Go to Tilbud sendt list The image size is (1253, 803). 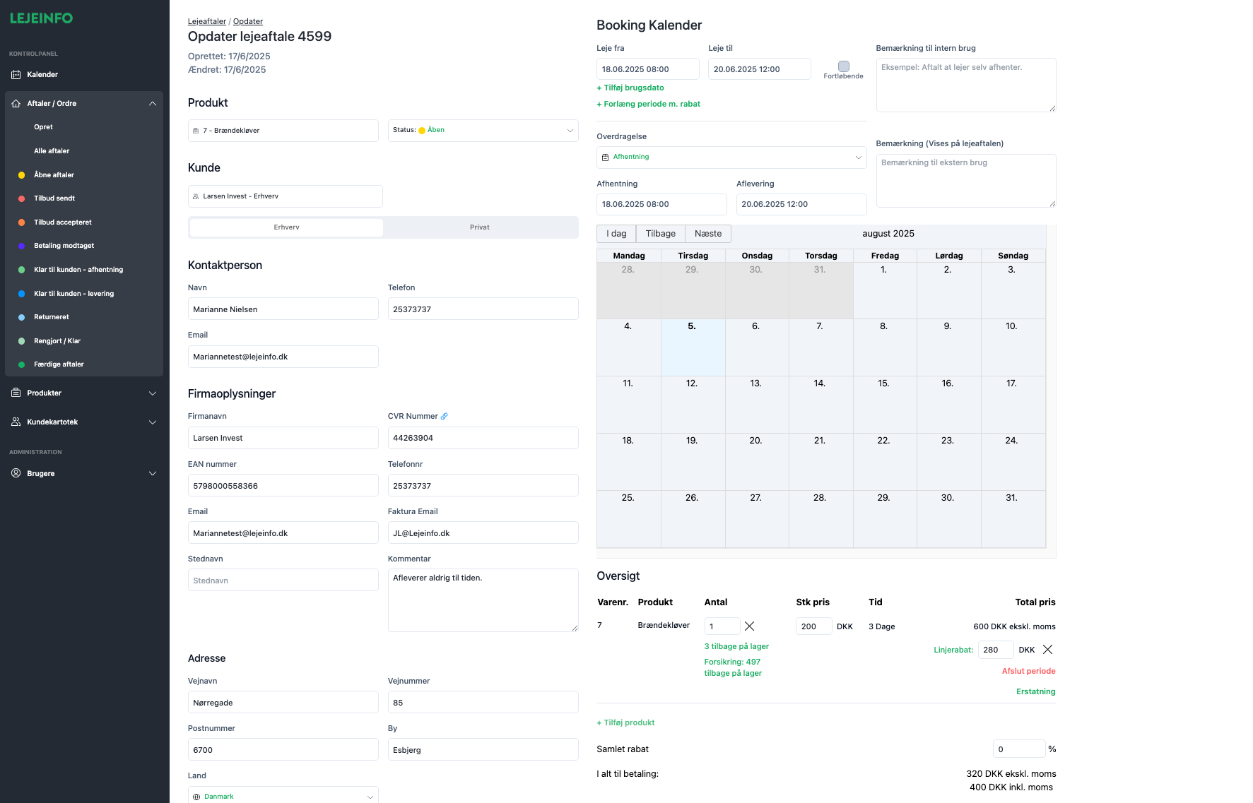click(54, 198)
